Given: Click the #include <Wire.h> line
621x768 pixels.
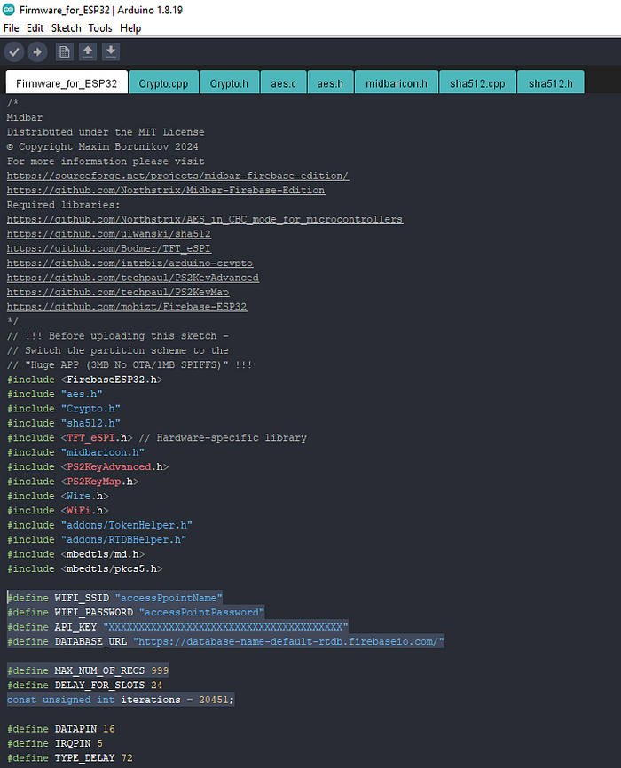Looking at the screenshot, I should (58, 496).
